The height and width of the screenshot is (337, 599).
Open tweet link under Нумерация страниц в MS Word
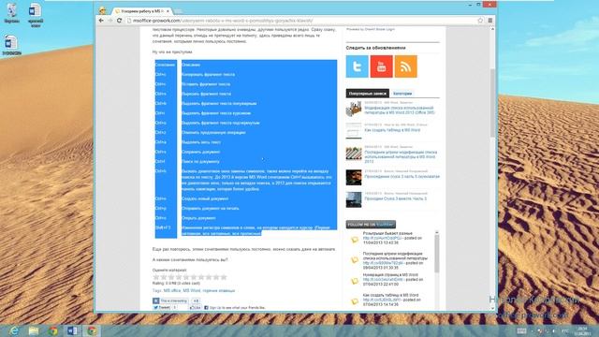pos(383,280)
